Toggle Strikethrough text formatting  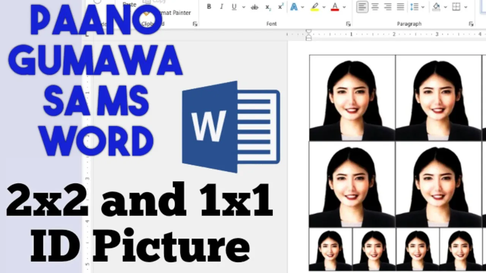(x=255, y=7)
